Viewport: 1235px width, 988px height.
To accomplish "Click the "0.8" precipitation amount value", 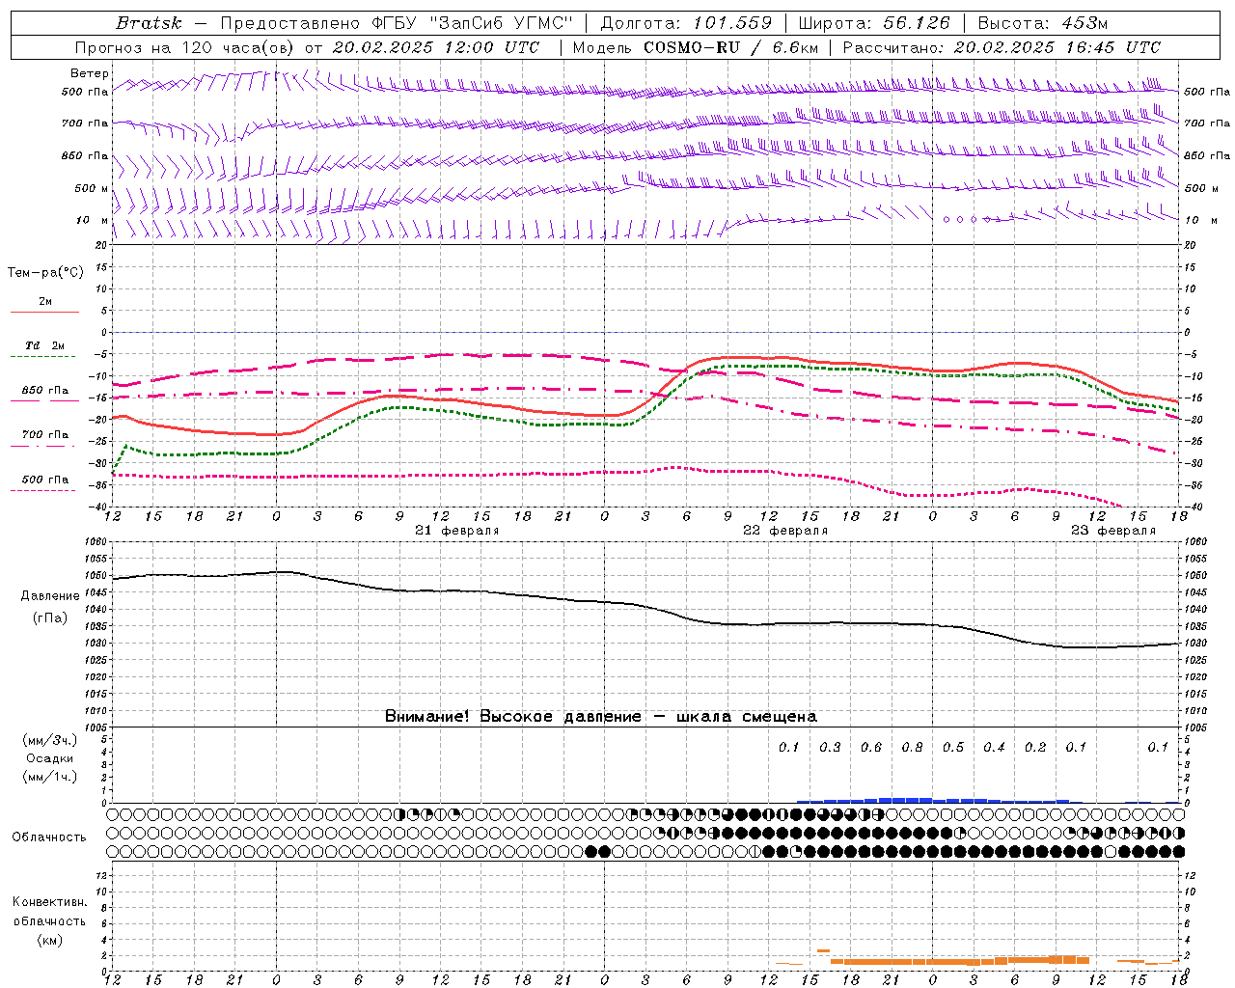I will (912, 748).
